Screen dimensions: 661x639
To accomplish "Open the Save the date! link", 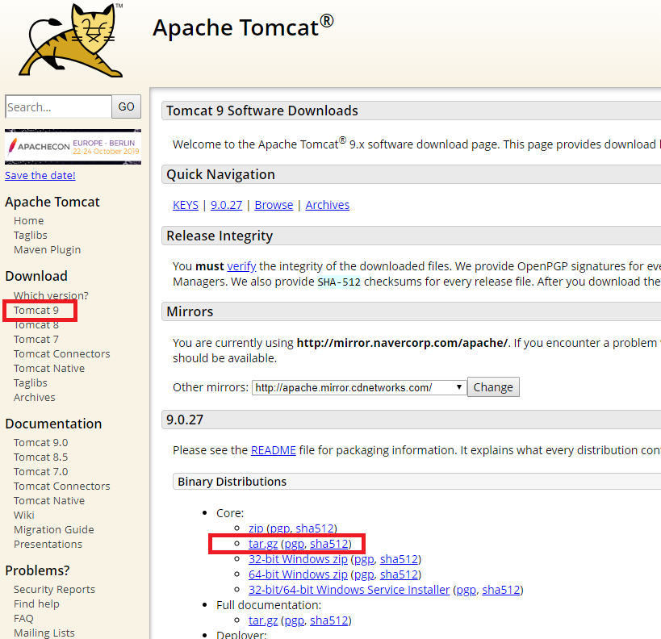I will pos(40,175).
